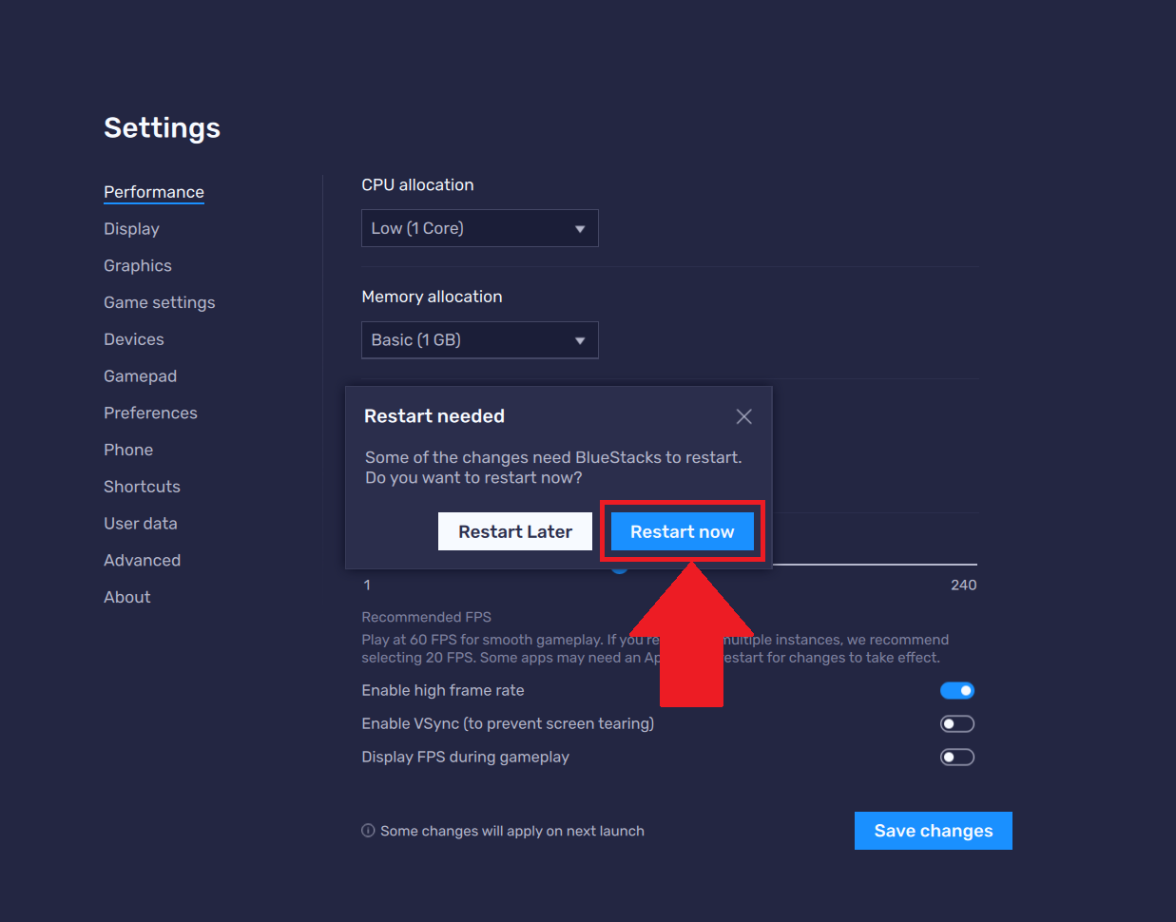Click the info icon beside launch notice
The width and height of the screenshot is (1176, 922).
pyautogui.click(x=368, y=831)
